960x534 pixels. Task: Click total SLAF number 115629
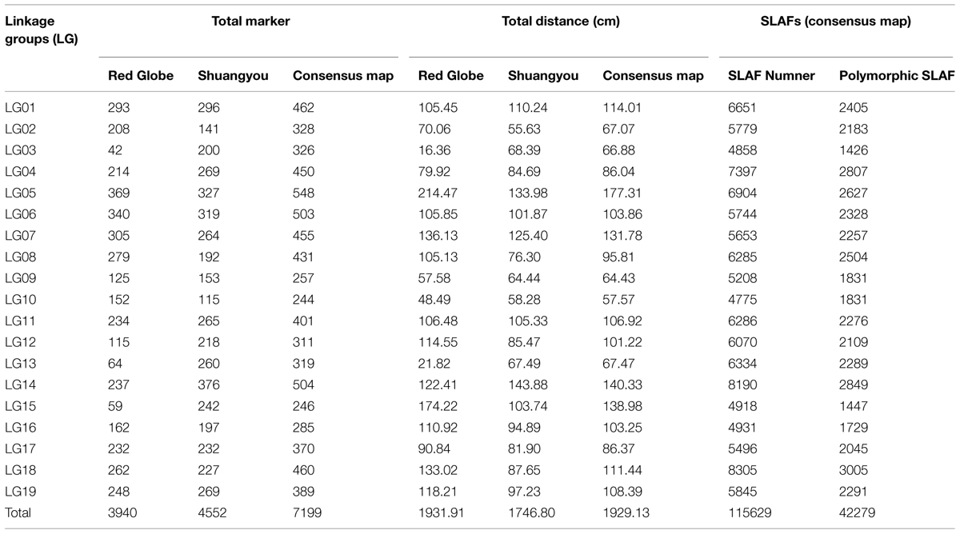point(750,513)
